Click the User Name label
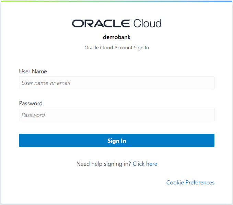Image resolution: width=233 pixels, height=205 pixels. (x=33, y=72)
